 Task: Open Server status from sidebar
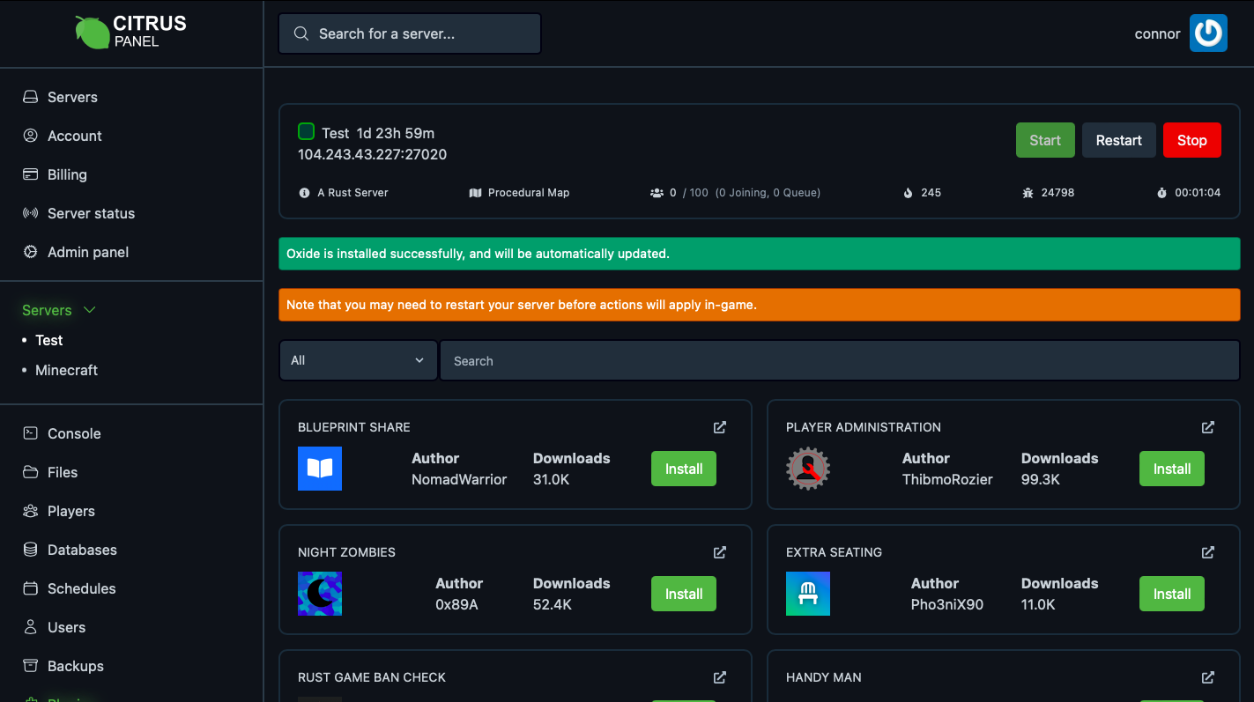coord(91,213)
